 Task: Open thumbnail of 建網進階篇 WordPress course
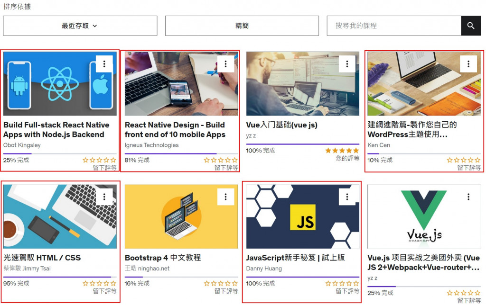(424, 83)
